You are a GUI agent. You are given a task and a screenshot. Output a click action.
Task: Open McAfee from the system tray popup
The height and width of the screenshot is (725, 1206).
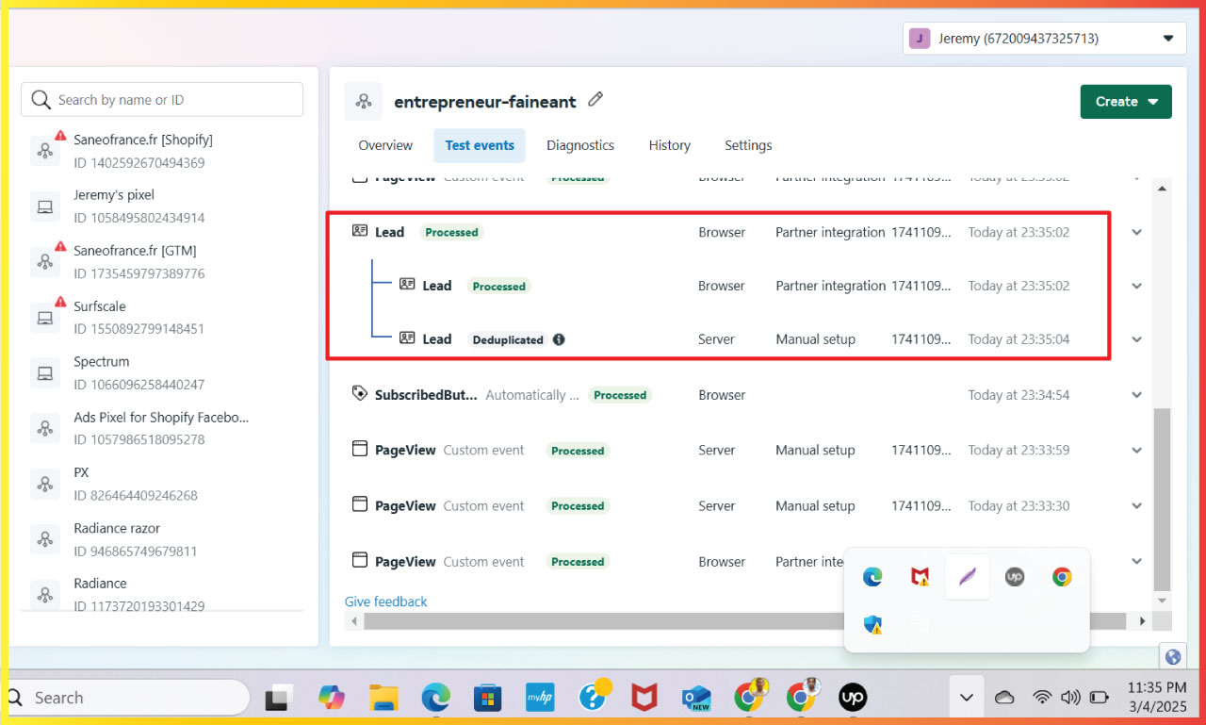point(920,577)
